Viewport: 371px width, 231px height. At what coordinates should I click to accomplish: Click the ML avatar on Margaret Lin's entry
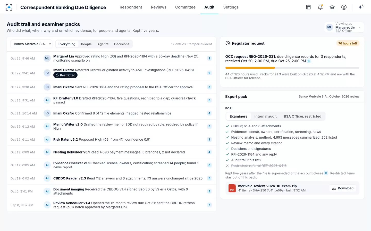47,58
